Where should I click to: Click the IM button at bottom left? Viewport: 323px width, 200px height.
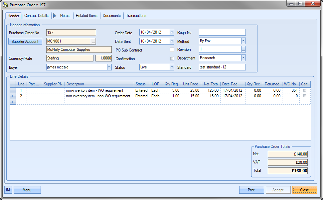point(8,190)
